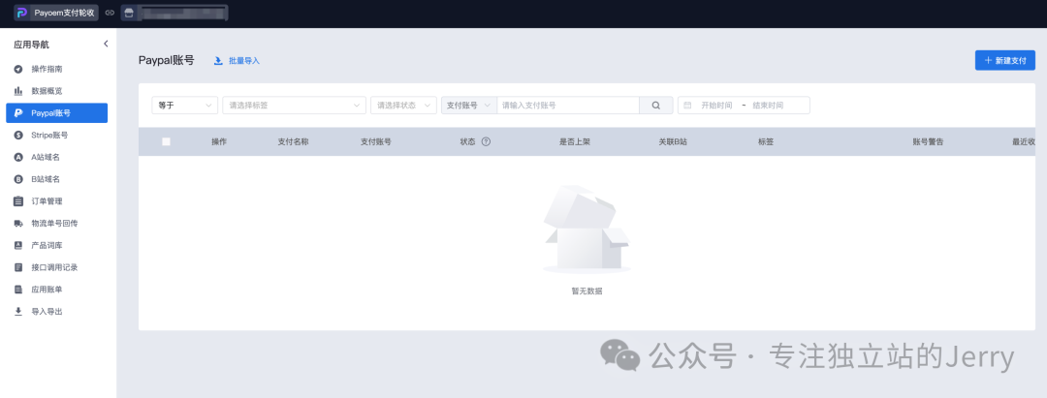This screenshot has width=1047, height=398.
Task: Click the 是否上架 column header
Action: click(x=575, y=142)
